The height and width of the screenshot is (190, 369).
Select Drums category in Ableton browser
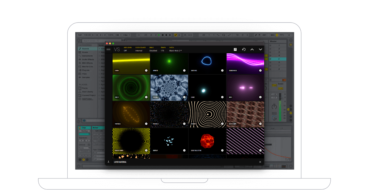[x=87, y=52]
